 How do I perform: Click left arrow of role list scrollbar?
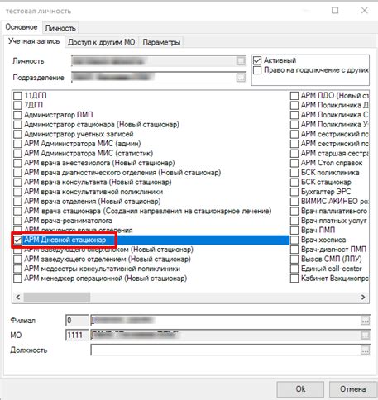(18, 298)
